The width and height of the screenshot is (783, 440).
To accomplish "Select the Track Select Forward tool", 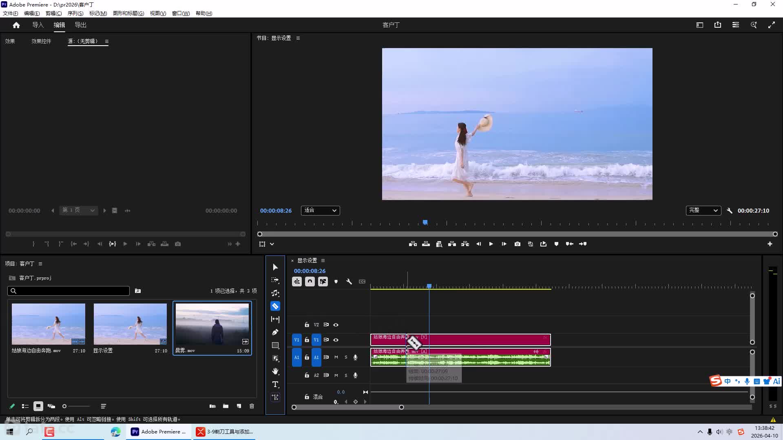I will tap(275, 280).
